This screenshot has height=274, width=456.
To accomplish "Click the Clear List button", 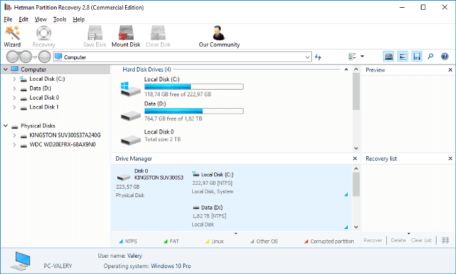I will click(x=421, y=240).
